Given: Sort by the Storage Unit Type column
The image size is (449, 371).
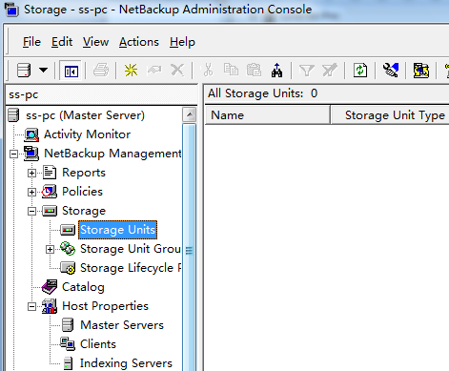Looking at the screenshot, I should tap(390, 115).
